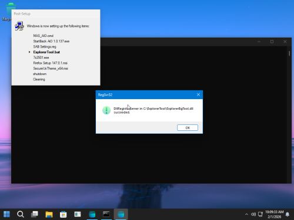The height and width of the screenshot is (220, 294).
Task: Open the clock showing 10:09:33 AM
Action: (274, 214)
